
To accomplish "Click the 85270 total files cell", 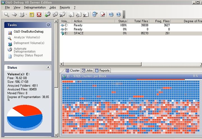I will click(x=144, y=33).
